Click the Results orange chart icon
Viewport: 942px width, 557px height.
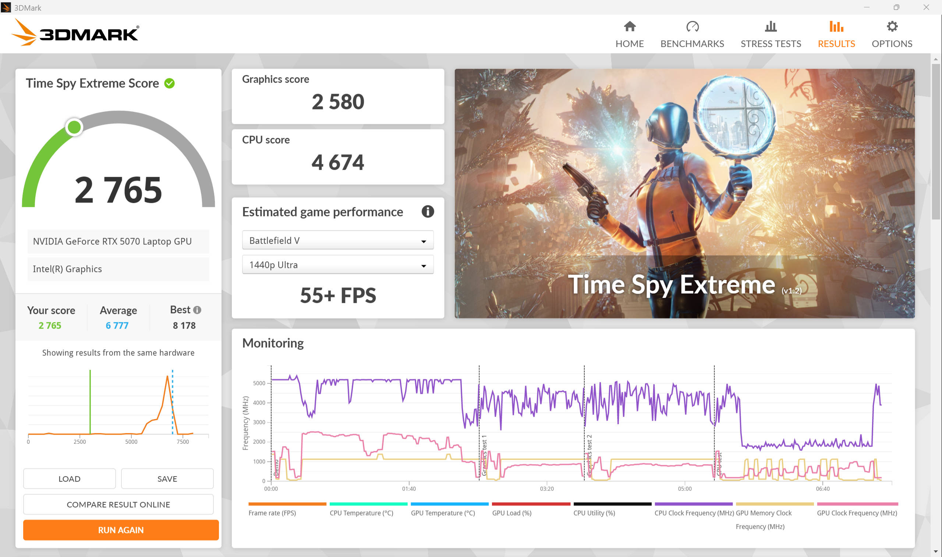(x=836, y=26)
